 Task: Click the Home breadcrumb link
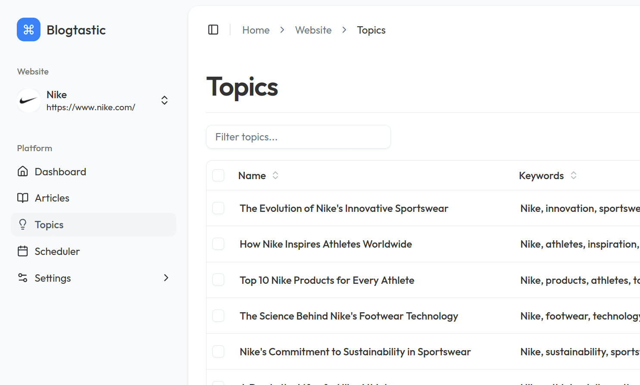(x=256, y=30)
